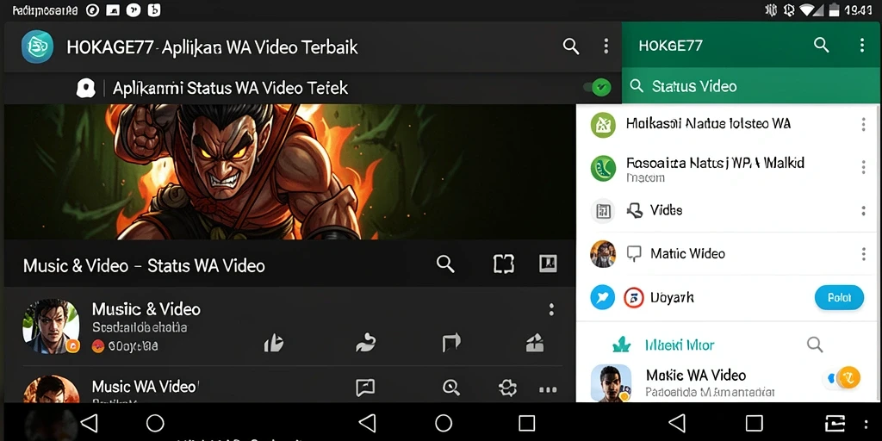The image size is (882, 441).
Task: Select the Matic Wideo list item
Action: pos(727,254)
